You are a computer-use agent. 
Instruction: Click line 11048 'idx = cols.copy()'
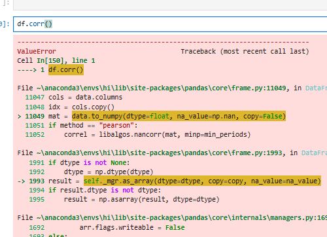[x=70, y=107]
